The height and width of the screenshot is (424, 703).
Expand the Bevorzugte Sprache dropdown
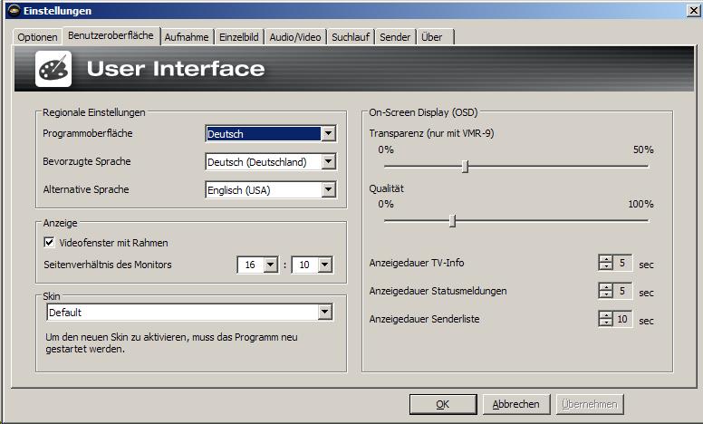pyautogui.click(x=328, y=162)
